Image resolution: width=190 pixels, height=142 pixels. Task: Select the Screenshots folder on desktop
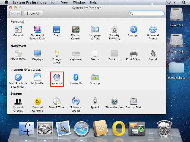point(176,70)
